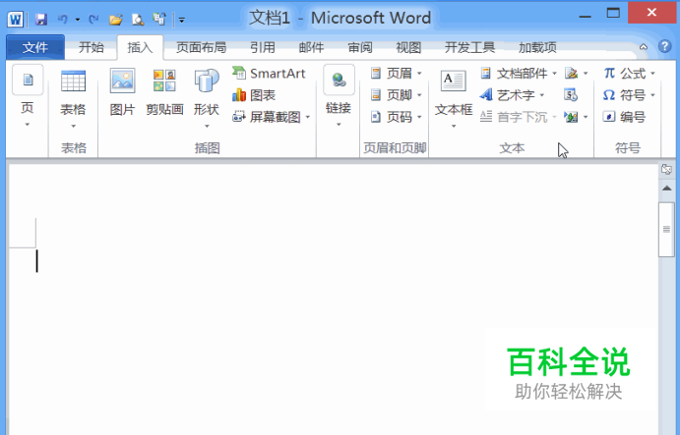Open a file using the folder icon
This screenshot has height=435, width=680.
click(x=116, y=19)
